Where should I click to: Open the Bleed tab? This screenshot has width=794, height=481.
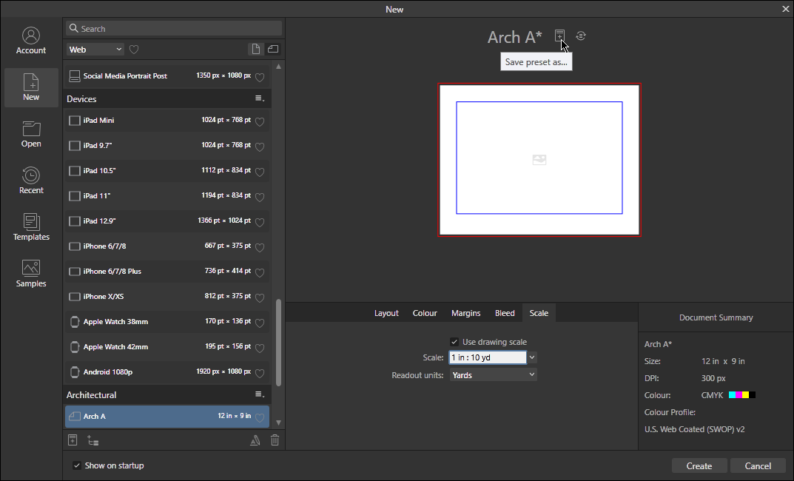(505, 312)
